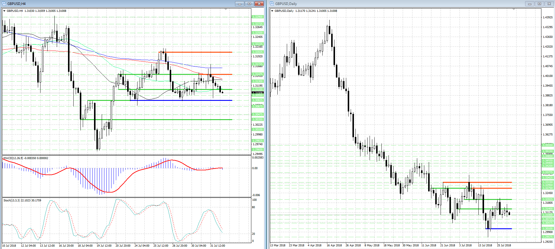555x249 pixels.
Task: Click the 1.29600 green level label in the H4 window
Action: click(x=258, y=150)
